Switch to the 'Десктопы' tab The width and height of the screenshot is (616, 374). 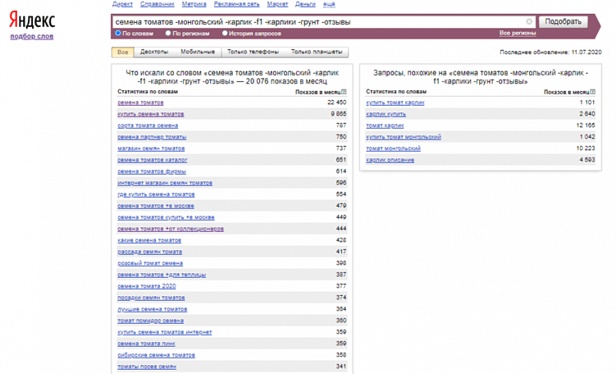[x=154, y=52]
